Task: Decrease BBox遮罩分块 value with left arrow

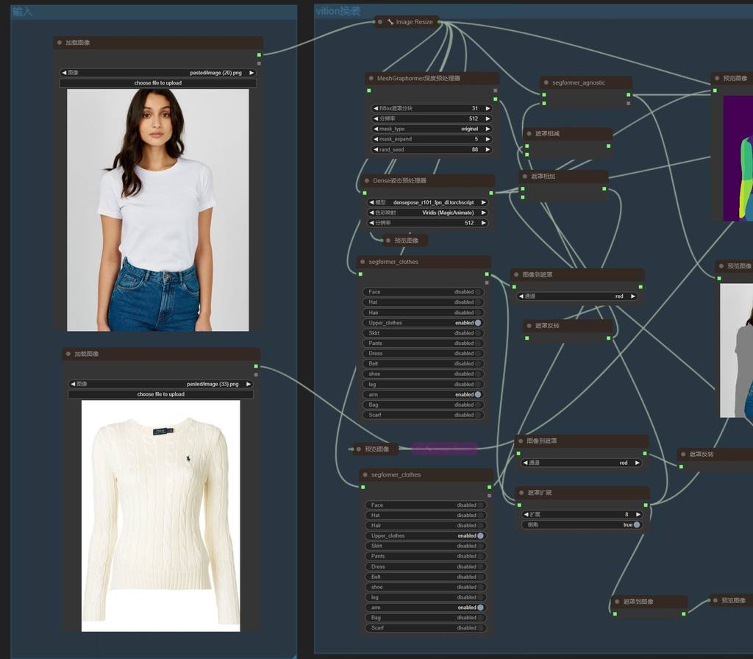Action: [x=376, y=108]
